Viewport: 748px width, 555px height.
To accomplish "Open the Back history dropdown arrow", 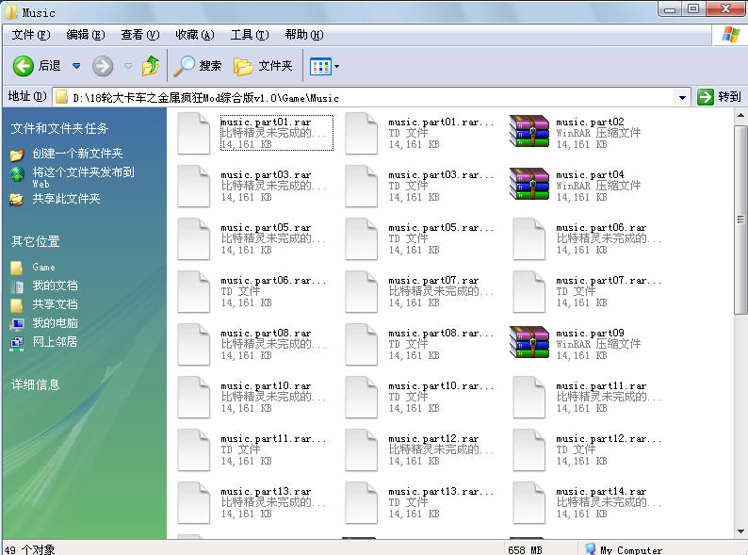I will 76,66.
